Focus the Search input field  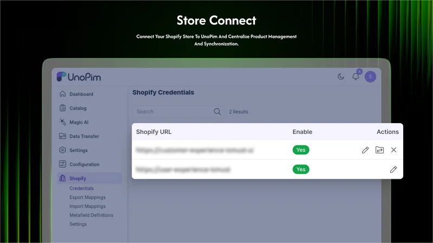(x=178, y=112)
